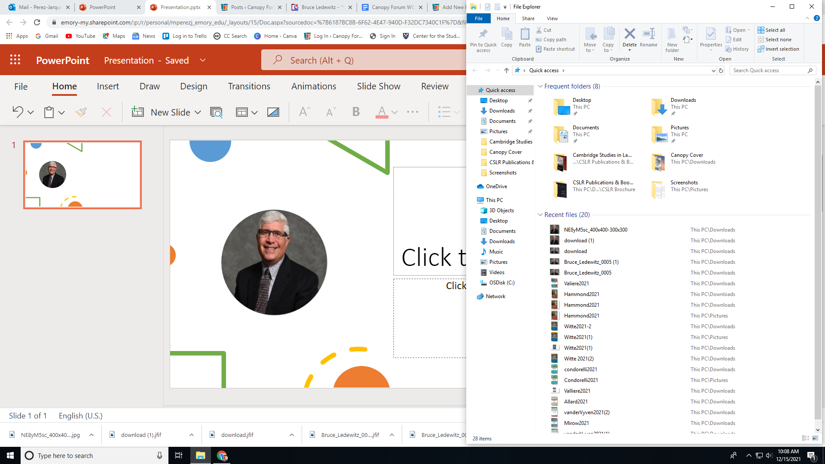825x464 pixels.
Task: Collapse the Frequent folders section
Action: click(540, 86)
